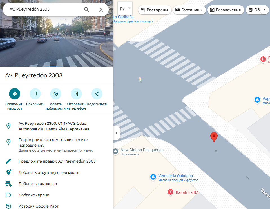Clear the search with X icon
The height and width of the screenshot is (209, 270).
101,10
